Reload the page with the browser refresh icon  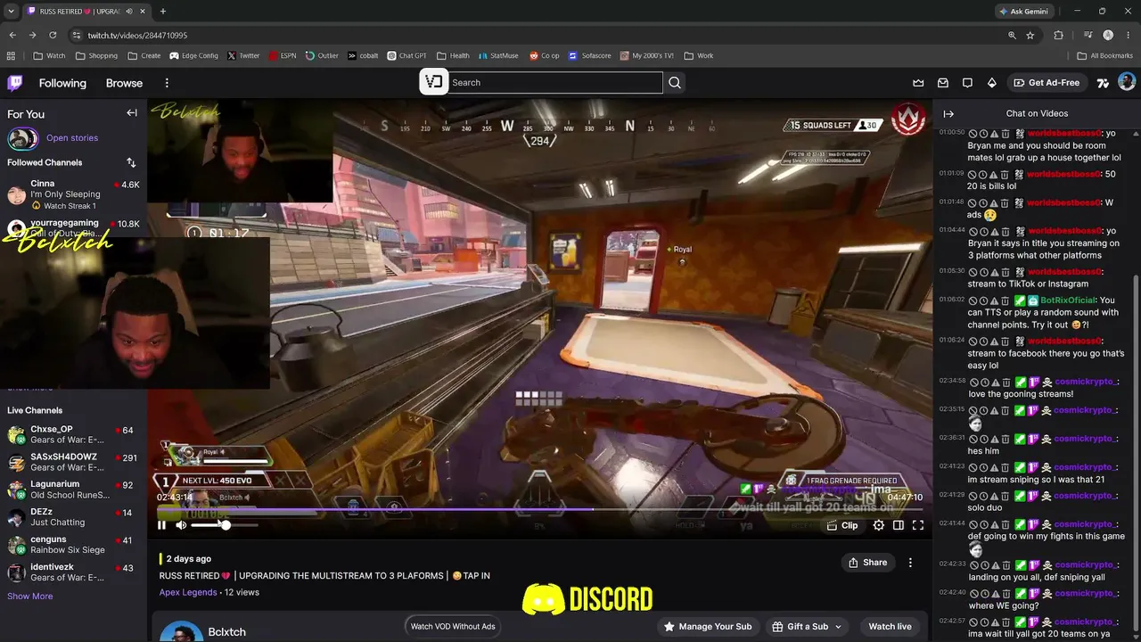click(53, 35)
